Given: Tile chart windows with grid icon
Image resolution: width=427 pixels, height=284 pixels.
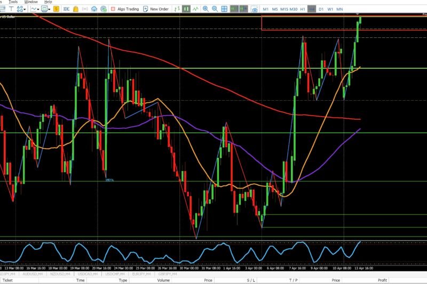Looking at the screenshot, I should (x=224, y=9).
